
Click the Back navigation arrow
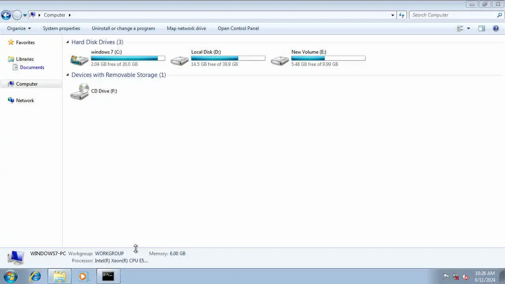click(6, 15)
